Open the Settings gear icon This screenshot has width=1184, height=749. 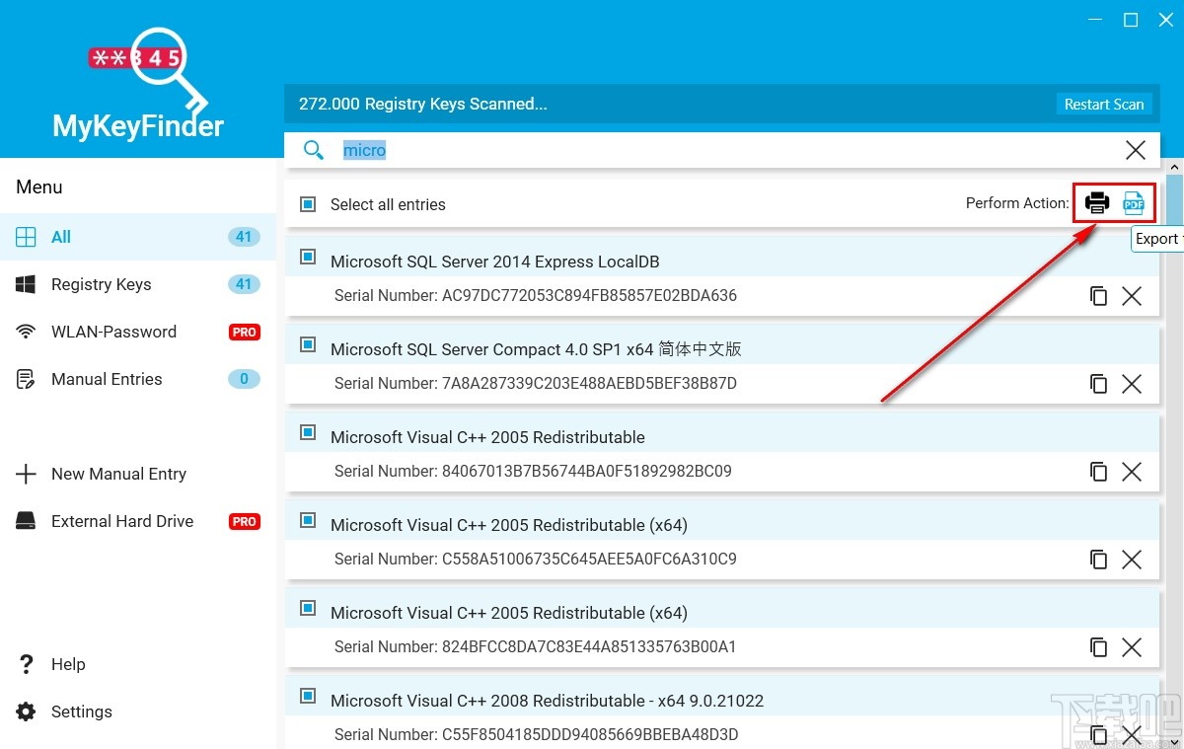coord(26,712)
